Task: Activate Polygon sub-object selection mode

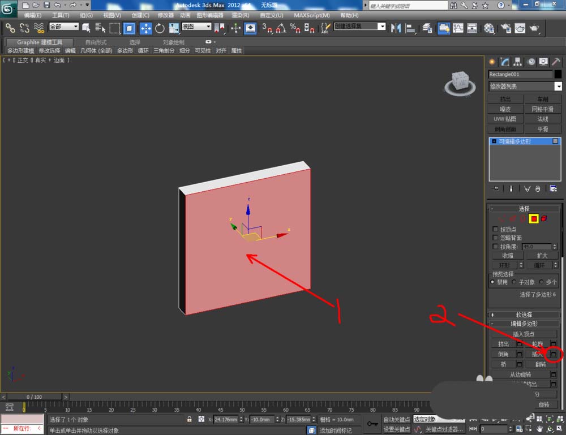Action: point(533,219)
